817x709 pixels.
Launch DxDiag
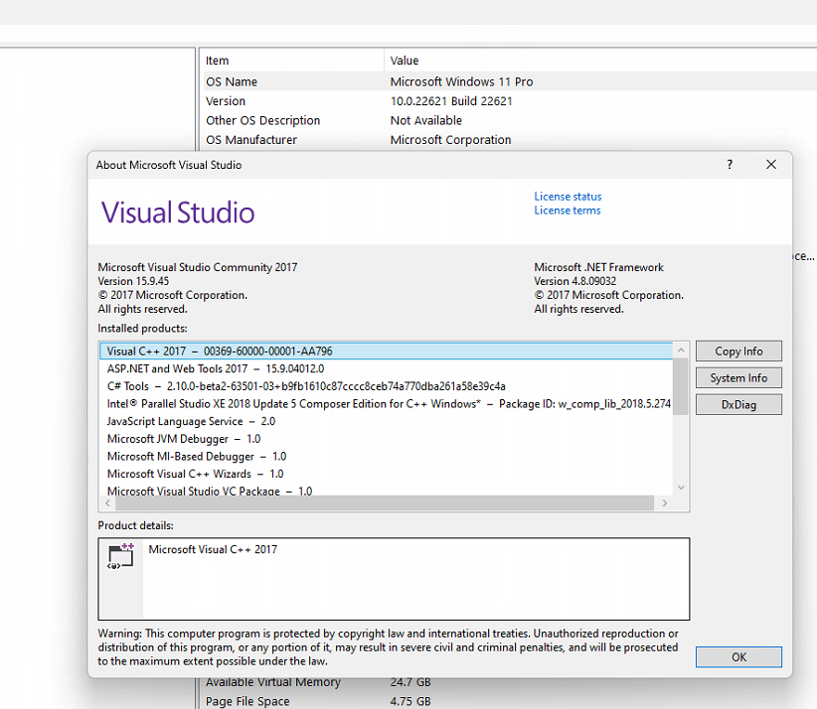click(738, 404)
